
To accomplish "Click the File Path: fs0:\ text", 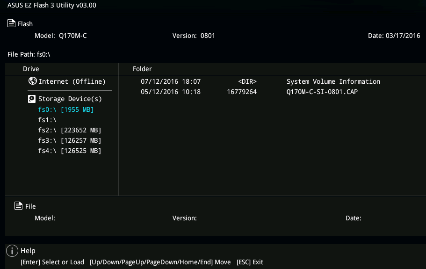I will [29, 54].
